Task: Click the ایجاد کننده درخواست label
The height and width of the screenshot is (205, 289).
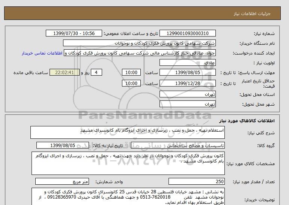Action: (x=254, y=53)
